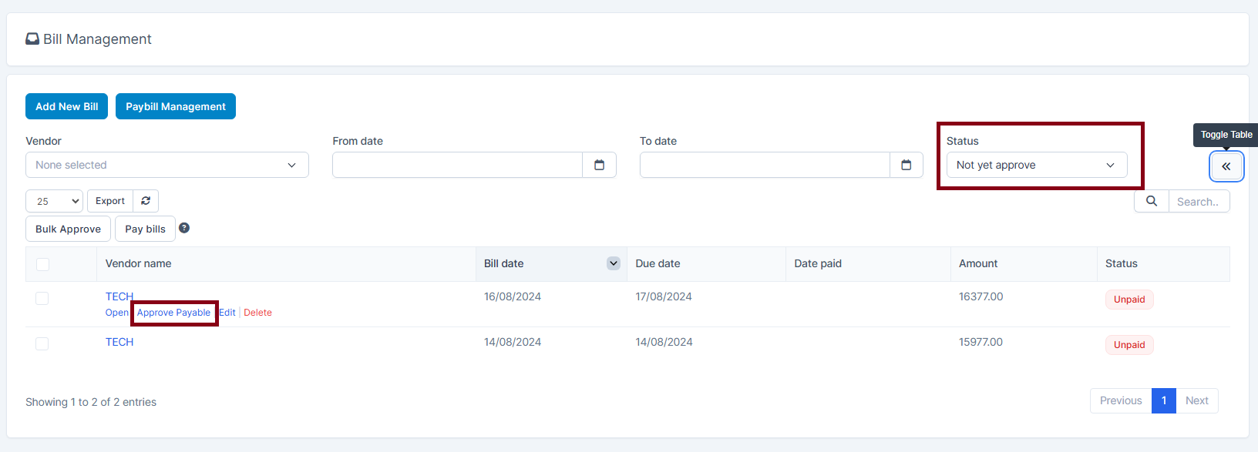Image resolution: width=1258 pixels, height=452 pixels.
Task: Click the Bill Management inbox icon
Action: (32, 39)
